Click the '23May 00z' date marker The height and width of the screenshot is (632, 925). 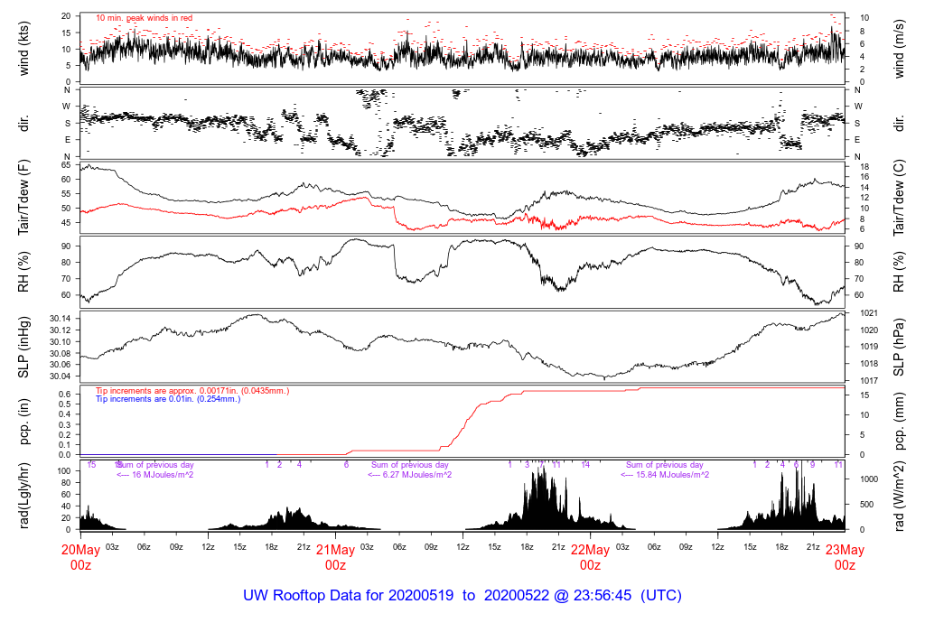pos(845,557)
